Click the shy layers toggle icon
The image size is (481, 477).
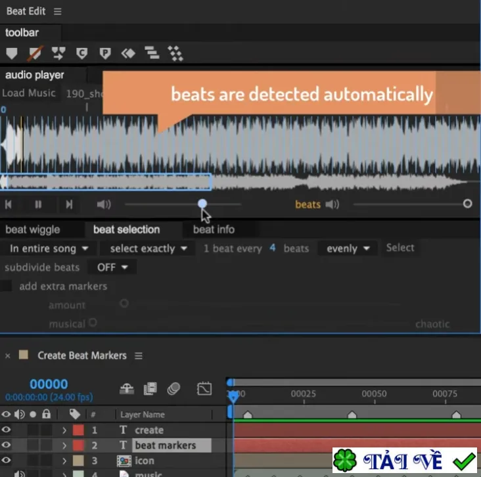(x=127, y=389)
